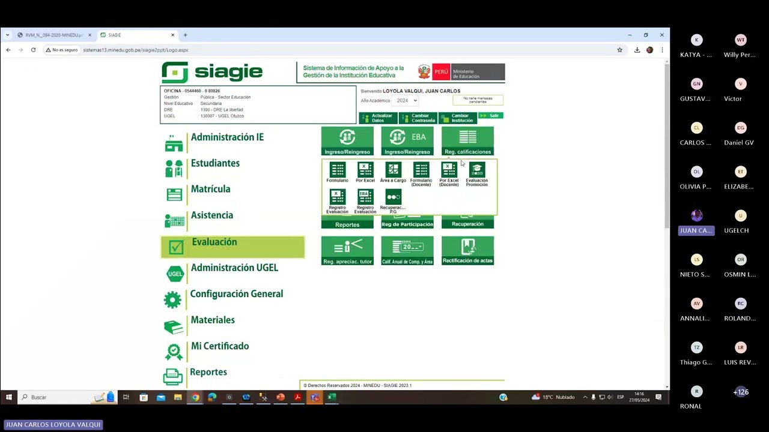Click the No es seguro site info
Screen dimensions: 769x432
coord(62,50)
